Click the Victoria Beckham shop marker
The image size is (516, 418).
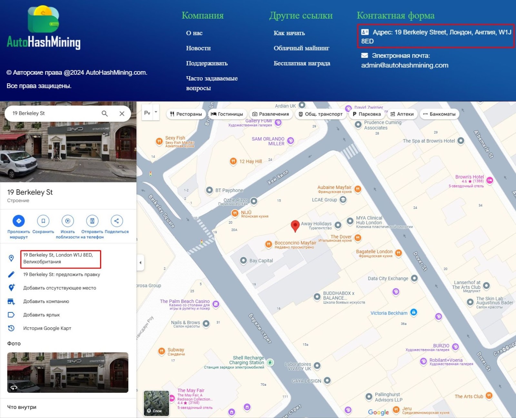(x=413, y=312)
